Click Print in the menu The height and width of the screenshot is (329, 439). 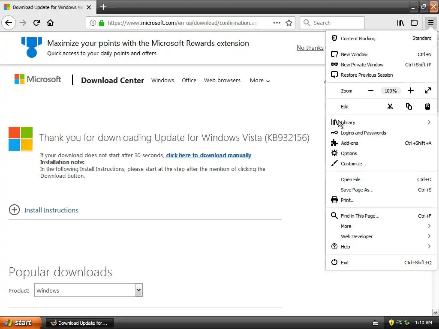click(381, 200)
